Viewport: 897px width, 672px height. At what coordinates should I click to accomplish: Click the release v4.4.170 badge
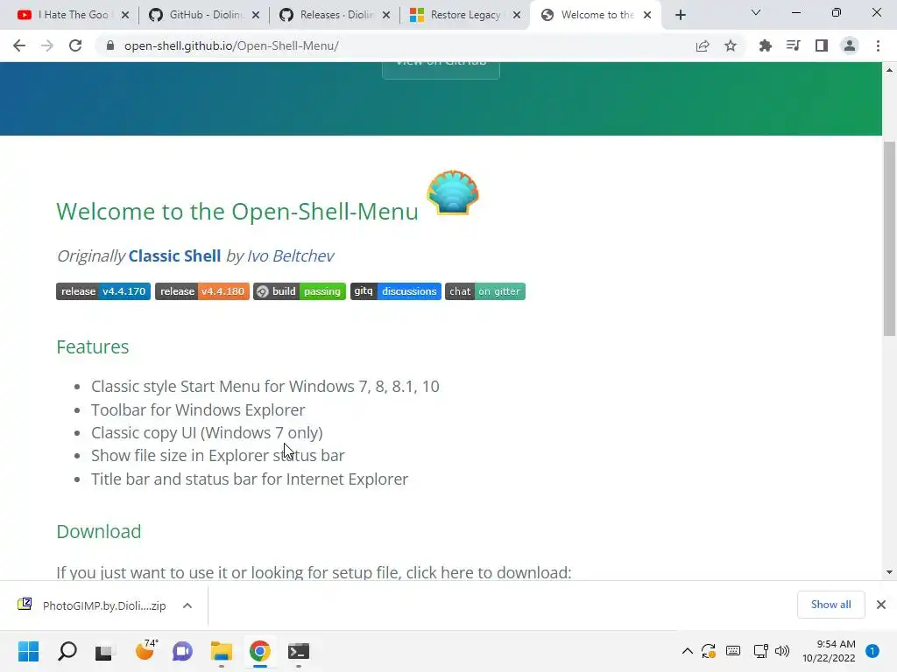click(x=103, y=291)
